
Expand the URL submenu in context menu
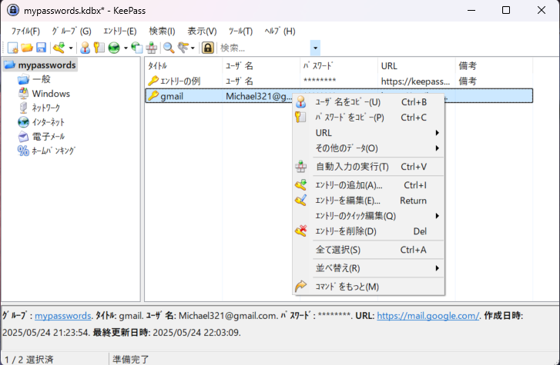click(x=368, y=133)
